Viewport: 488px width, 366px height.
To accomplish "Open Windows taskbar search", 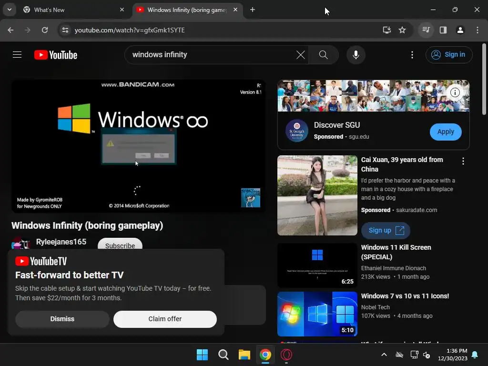I will (x=223, y=355).
